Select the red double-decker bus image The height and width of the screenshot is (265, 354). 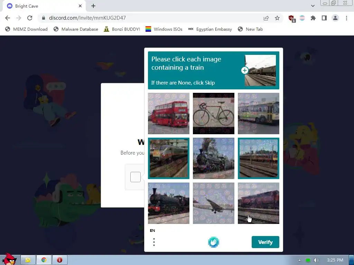click(x=169, y=113)
